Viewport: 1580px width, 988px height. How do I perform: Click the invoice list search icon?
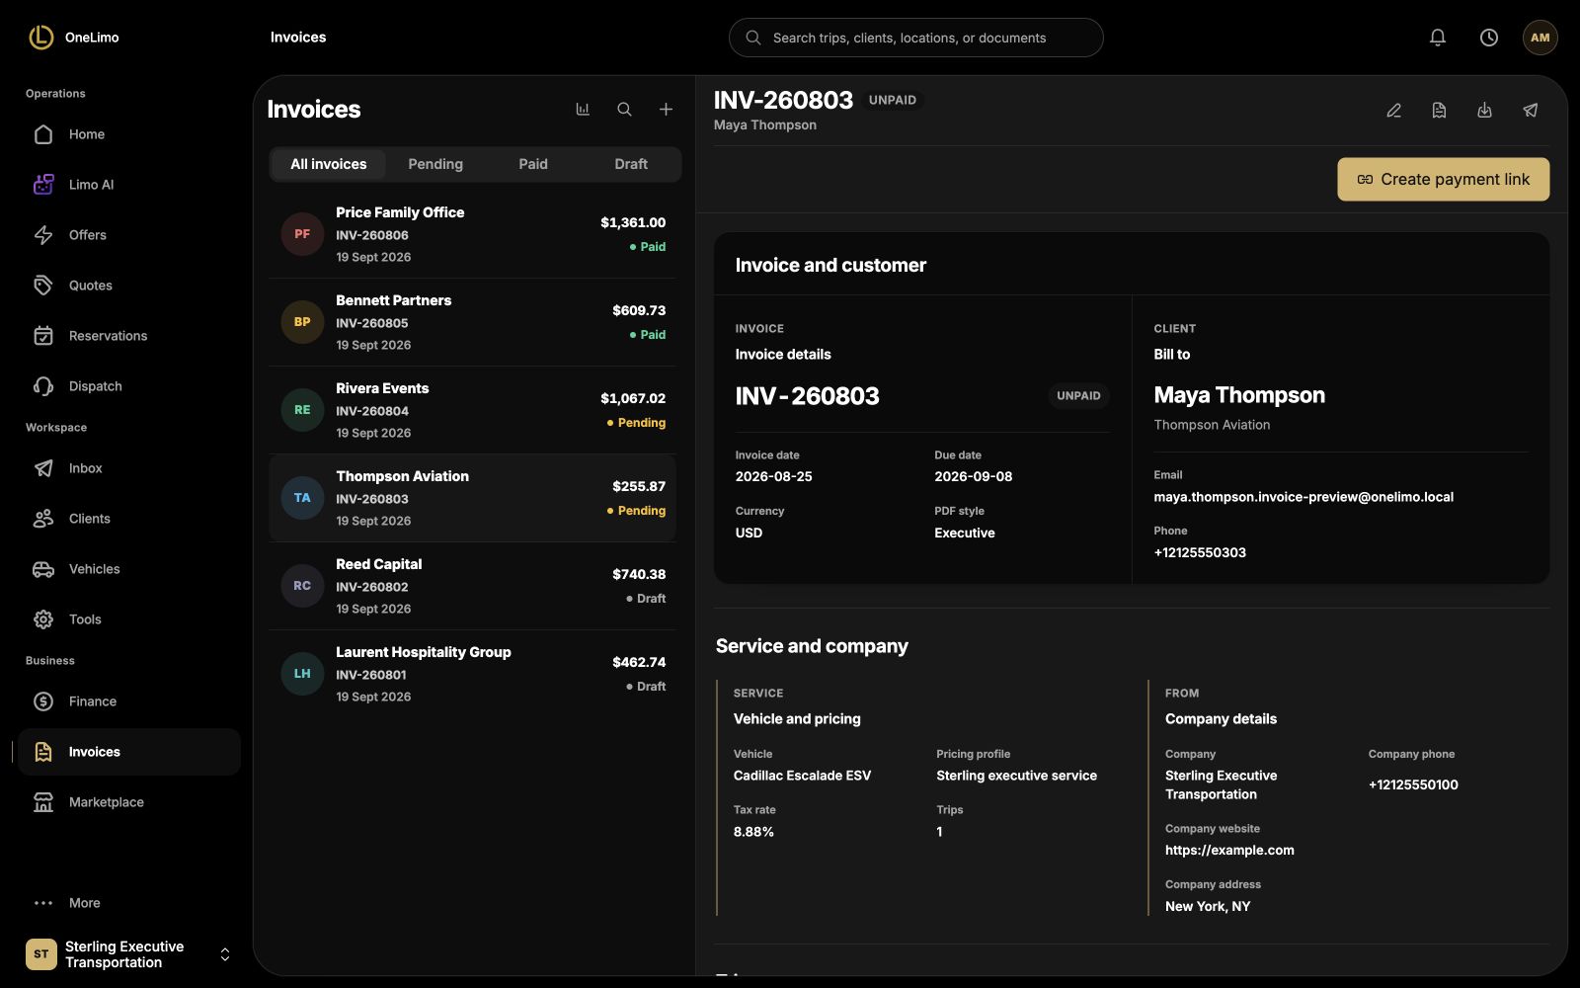point(624,110)
